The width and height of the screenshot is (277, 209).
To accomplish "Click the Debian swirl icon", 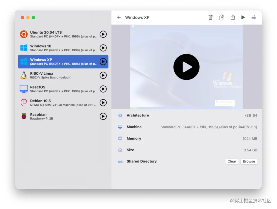I will (24, 103).
